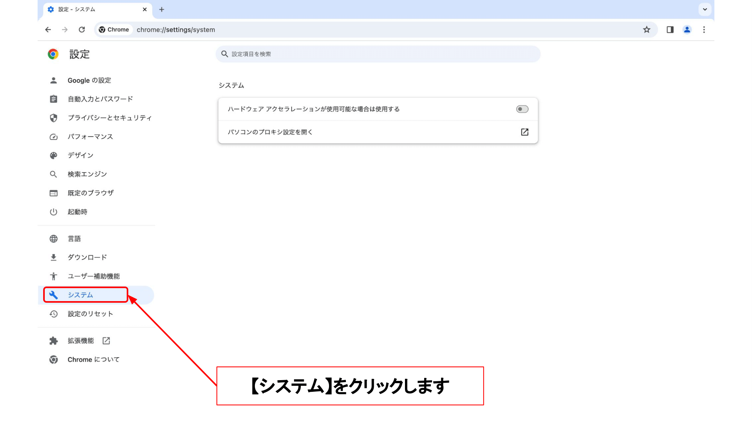This screenshot has width=752, height=423.
Task: Open a new tab with plus button
Action: (x=162, y=9)
